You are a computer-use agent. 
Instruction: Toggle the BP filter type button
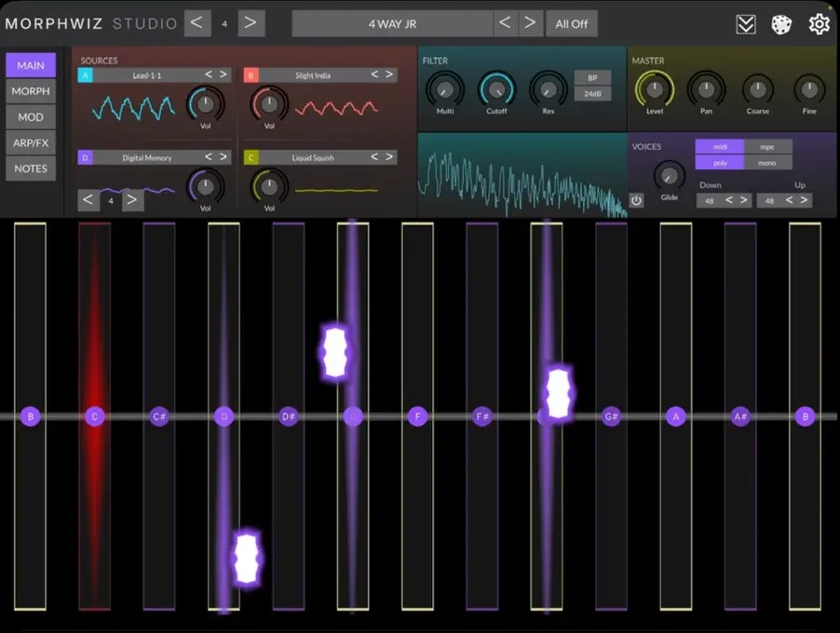592,77
